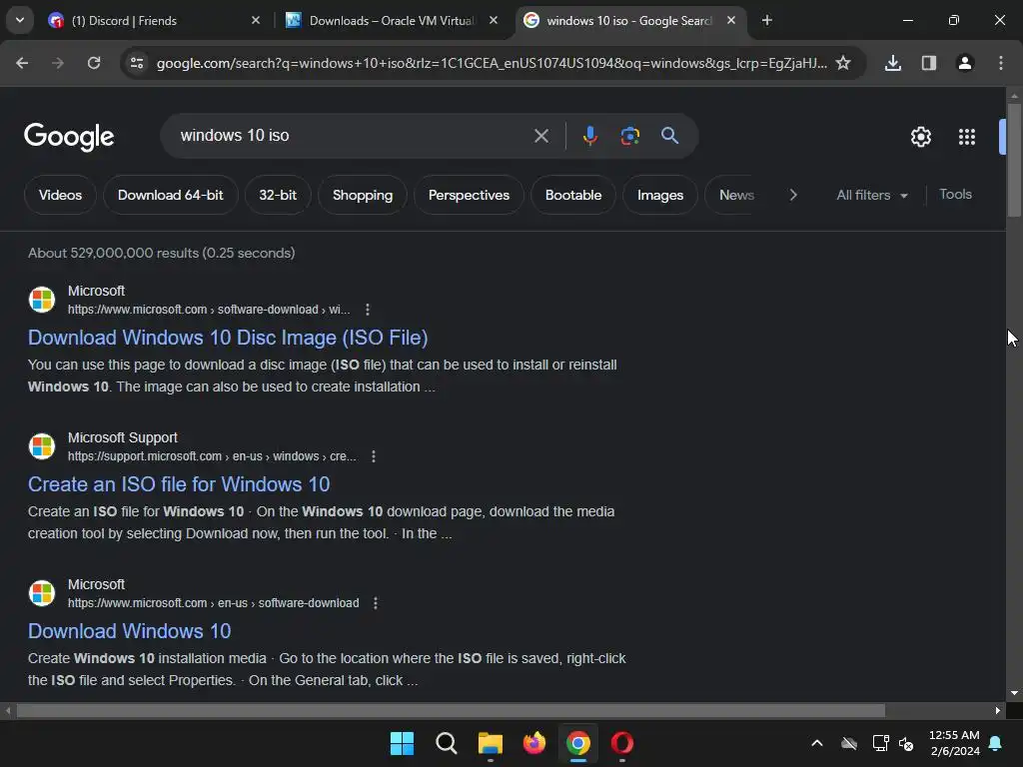The image size is (1023, 767).
Task: Filter results by Images
Action: click(659, 195)
